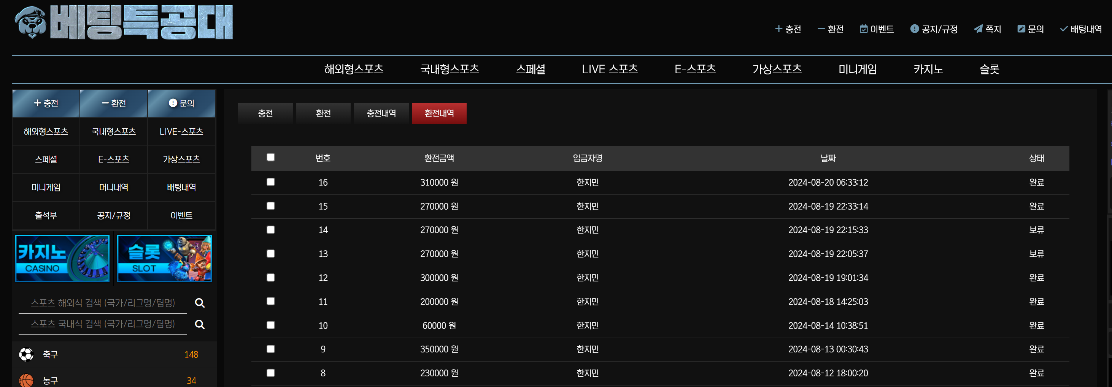Image resolution: width=1112 pixels, height=387 pixels.
Task: Click search icon for 해외식 sports search
Action: pyautogui.click(x=199, y=303)
